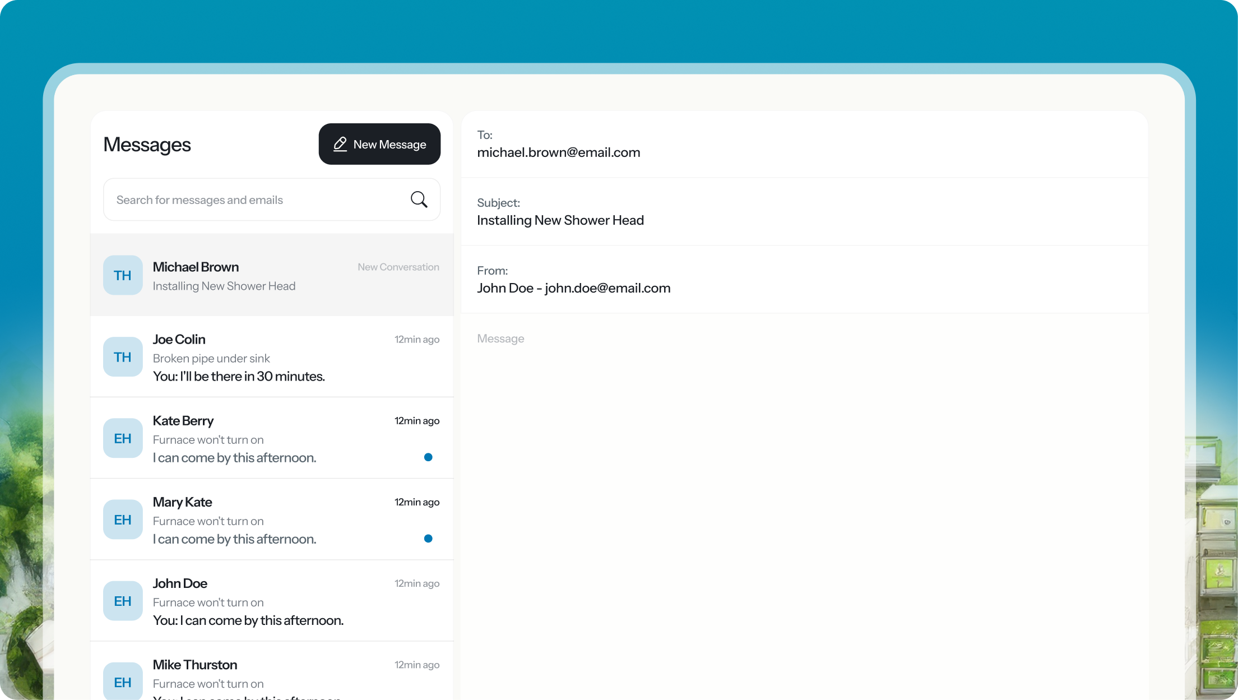Click the Messages heading

click(x=147, y=145)
